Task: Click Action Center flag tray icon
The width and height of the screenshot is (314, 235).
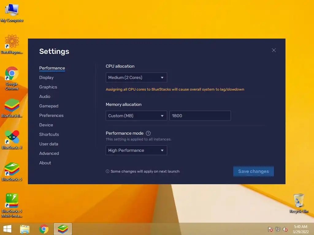Action: (x=270, y=229)
